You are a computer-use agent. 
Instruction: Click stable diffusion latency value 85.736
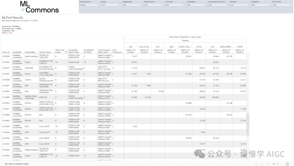[229, 74]
